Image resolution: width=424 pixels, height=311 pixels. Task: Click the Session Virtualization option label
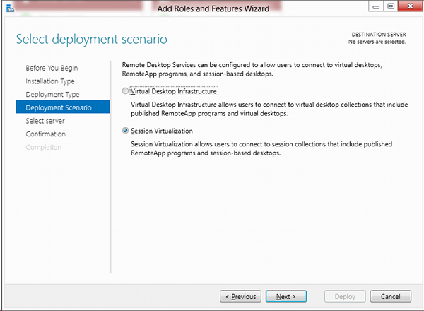[162, 131]
